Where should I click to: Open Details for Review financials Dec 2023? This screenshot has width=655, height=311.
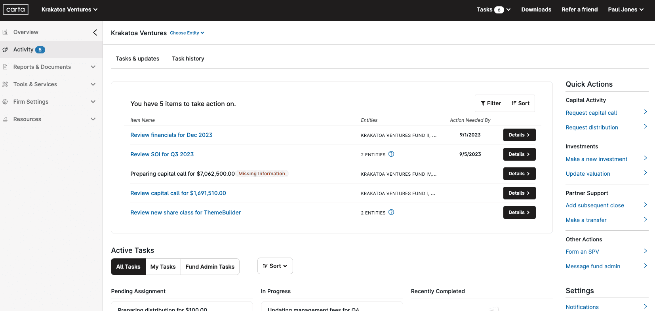pos(519,135)
